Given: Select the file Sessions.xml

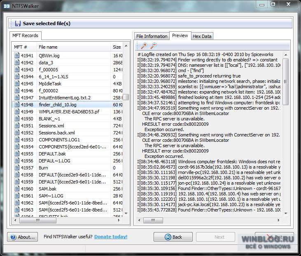Looking at the screenshot, I should (x=51, y=126).
